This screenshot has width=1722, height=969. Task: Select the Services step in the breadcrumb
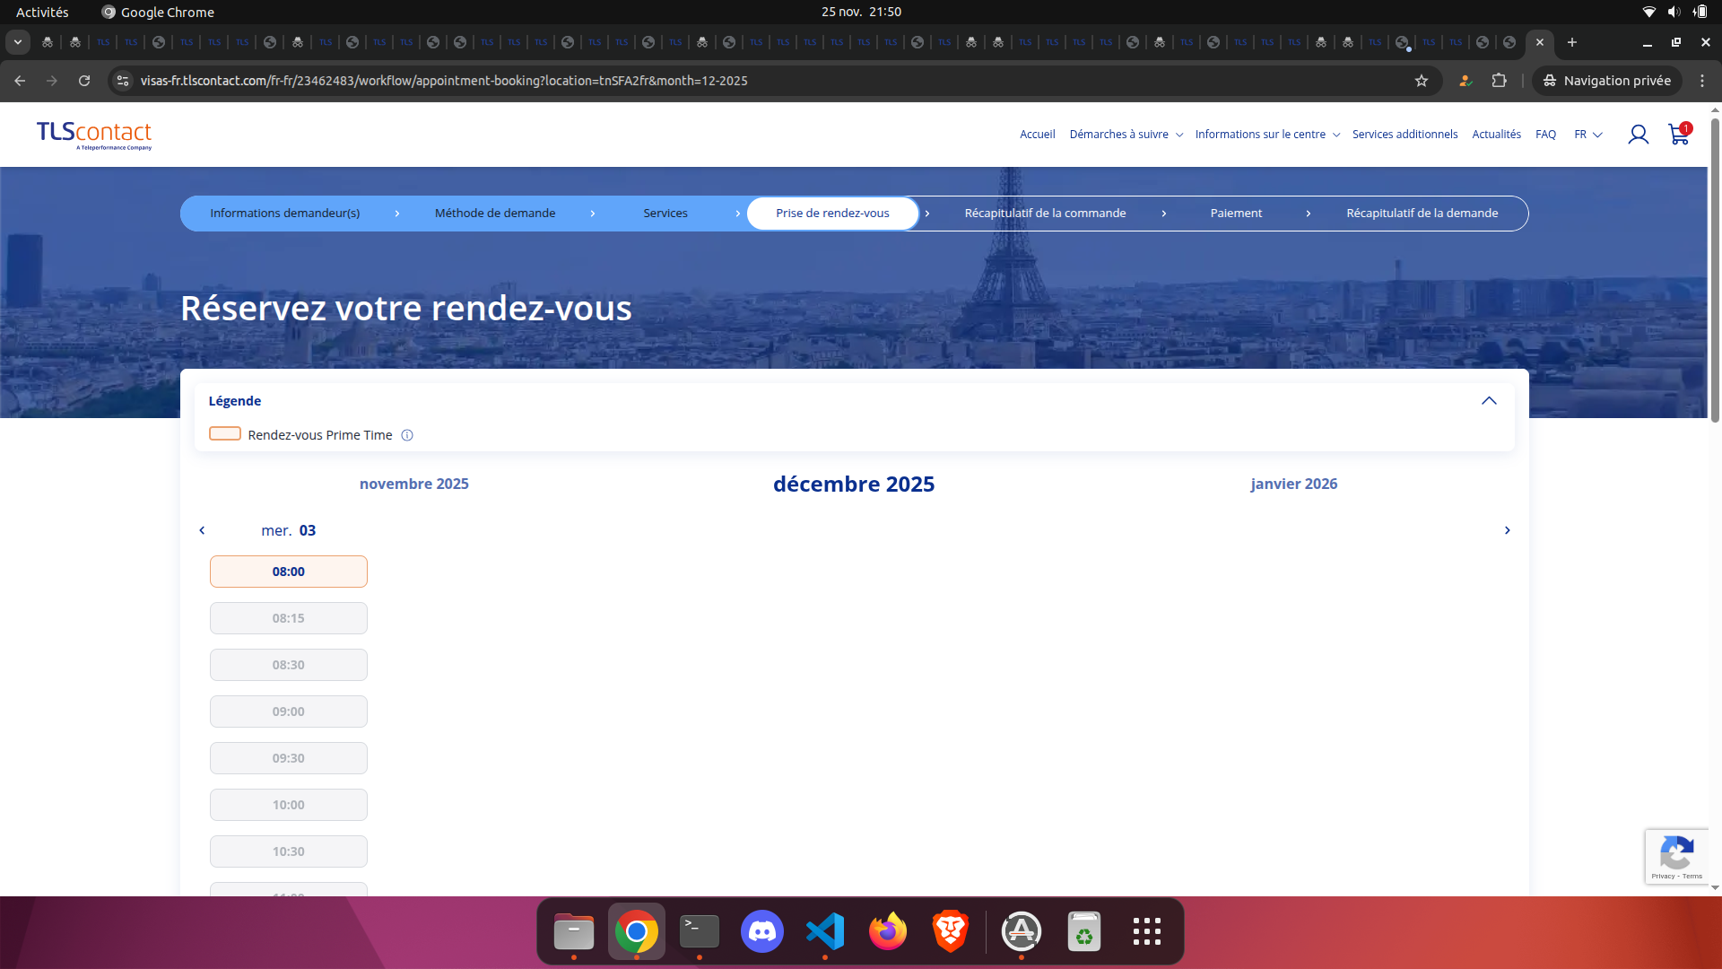click(665, 214)
